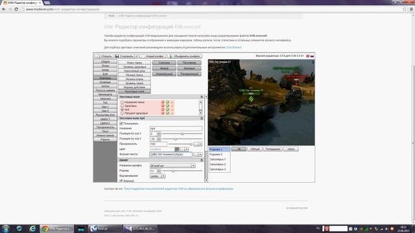Click into the Формат текста input field
This screenshot has width=415, height=233.
point(171,154)
